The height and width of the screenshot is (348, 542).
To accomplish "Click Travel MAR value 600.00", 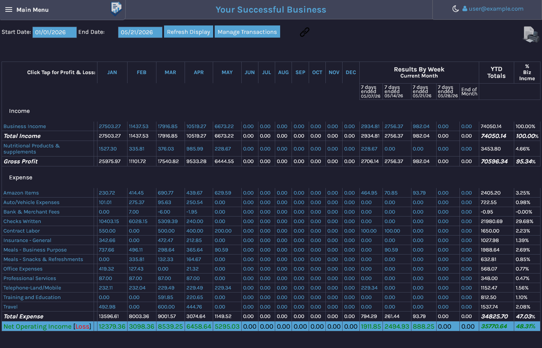I will pos(166,307).
